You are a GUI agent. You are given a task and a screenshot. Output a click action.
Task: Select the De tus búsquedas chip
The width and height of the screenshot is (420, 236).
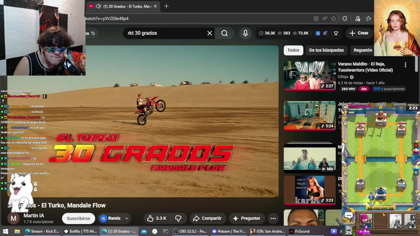coord(326,50)
